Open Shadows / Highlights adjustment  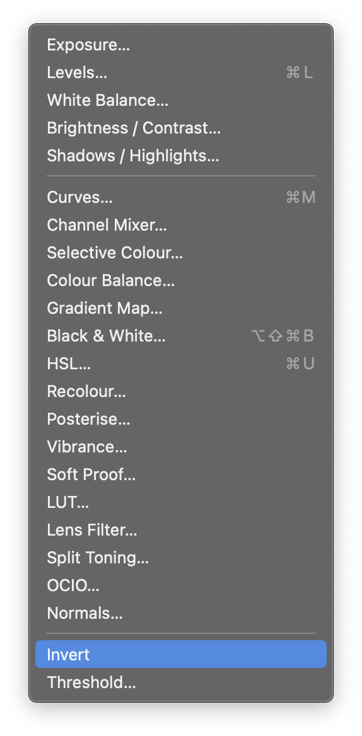click(x=181, y=156)
